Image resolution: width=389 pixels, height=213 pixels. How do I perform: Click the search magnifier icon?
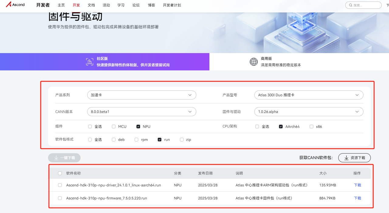click(x=350, y=5)
